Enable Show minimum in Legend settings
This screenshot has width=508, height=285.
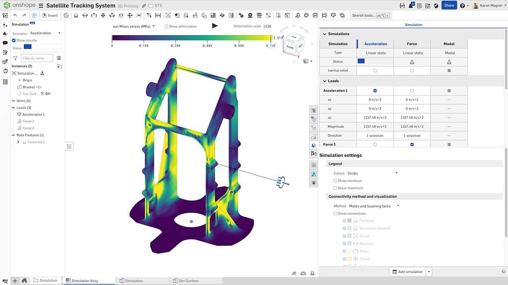[335, 181]
